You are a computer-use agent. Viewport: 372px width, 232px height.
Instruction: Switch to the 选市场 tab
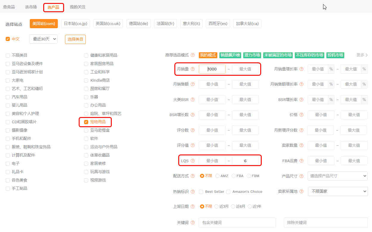[31, 7]
